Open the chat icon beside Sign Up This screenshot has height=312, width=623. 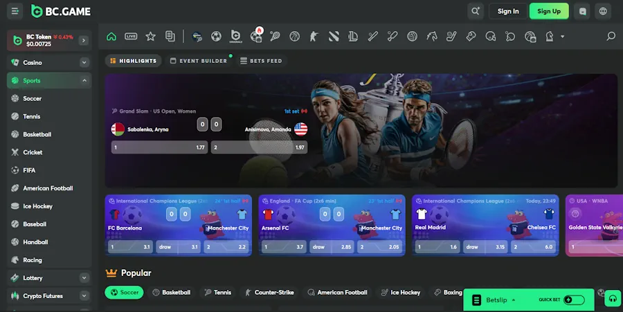(582, 11)
